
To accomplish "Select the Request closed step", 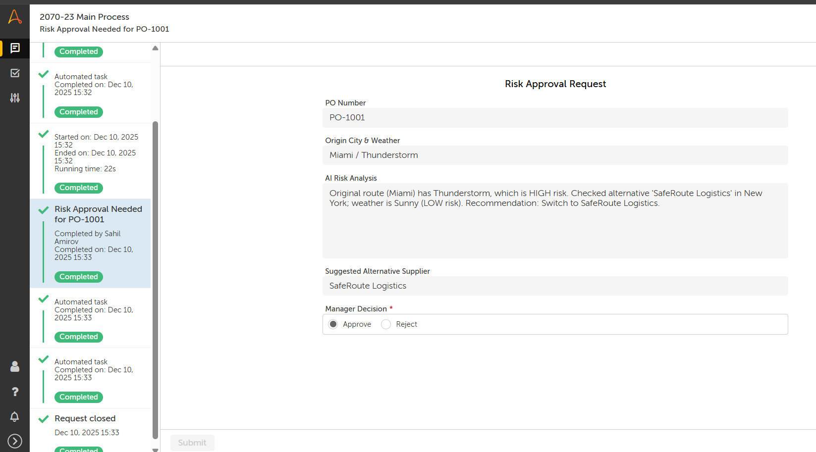I will coord(85,419).
